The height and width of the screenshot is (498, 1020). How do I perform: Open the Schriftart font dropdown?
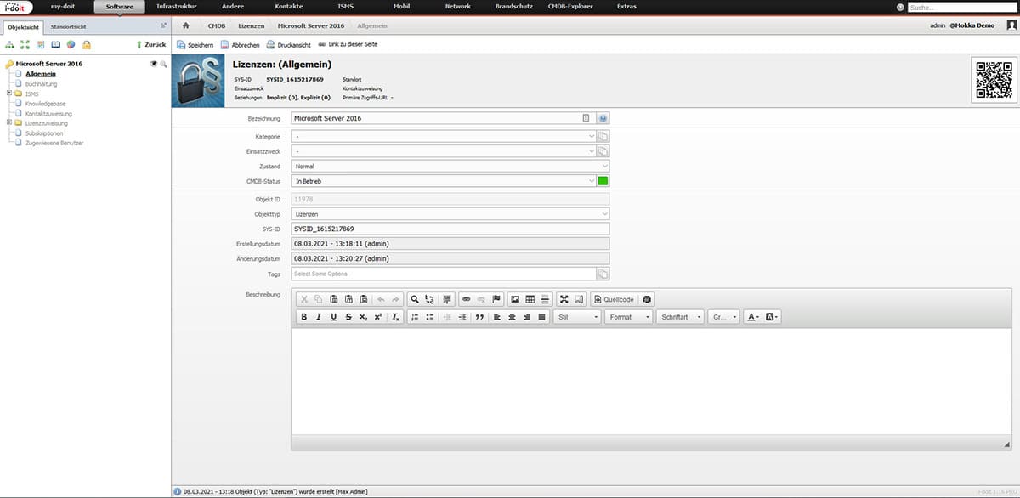[680, 317]
